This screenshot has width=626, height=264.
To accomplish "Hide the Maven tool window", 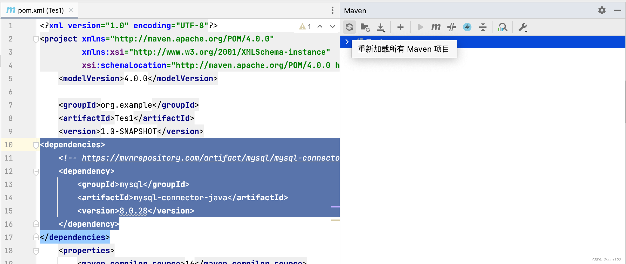I will [x=618, y=10].
